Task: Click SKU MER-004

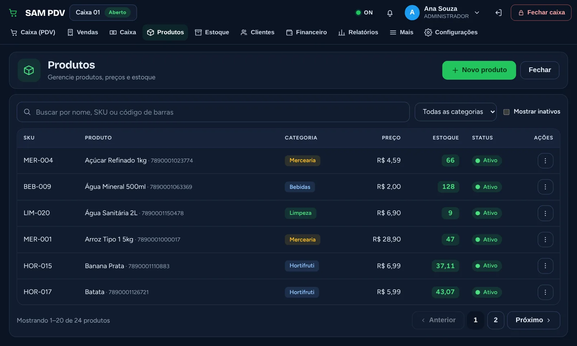Action: click(38, 161)
